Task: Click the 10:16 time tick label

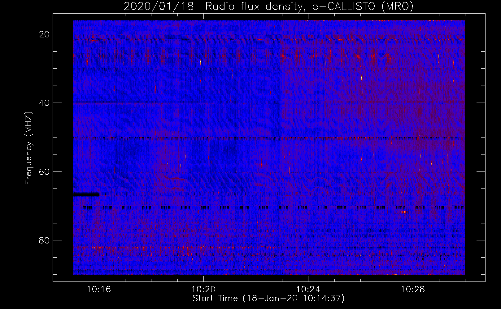Action: point(99,290)
